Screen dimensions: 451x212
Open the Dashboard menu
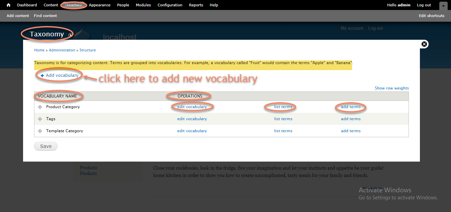tap(27, 5)
